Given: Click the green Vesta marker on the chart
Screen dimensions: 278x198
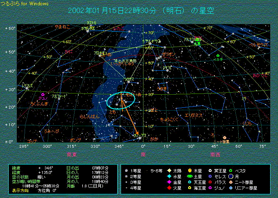Looking at the screenshot, I should pos(218,56).
